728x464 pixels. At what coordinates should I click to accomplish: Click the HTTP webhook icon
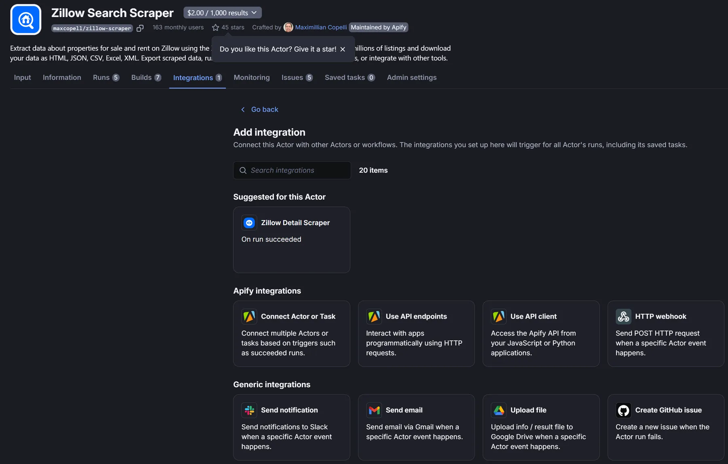pyautogui.click(x=623, y=316)
